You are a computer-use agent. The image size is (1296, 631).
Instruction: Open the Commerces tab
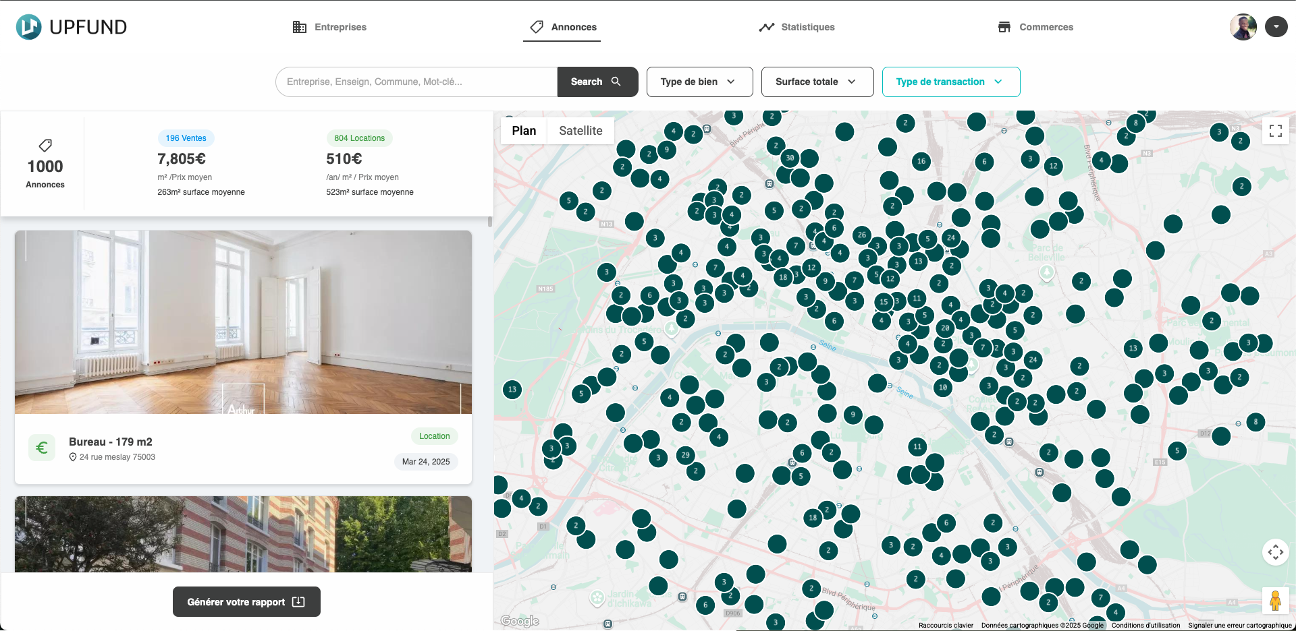(x=1035, y=27)
